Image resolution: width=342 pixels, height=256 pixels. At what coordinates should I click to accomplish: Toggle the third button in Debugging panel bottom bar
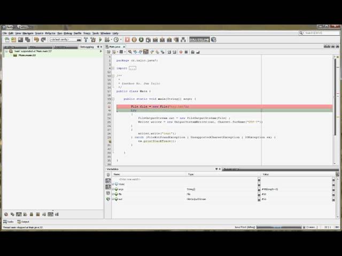(19, 214)
